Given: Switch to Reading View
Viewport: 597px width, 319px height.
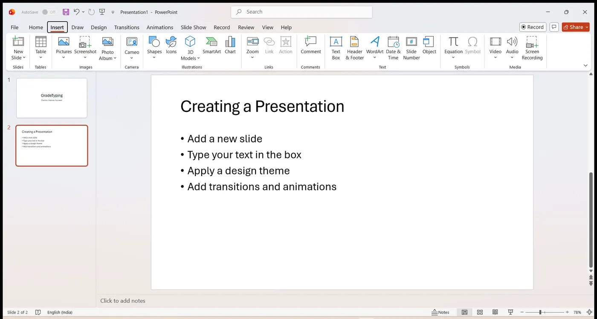Looking at the screenshot, I should click(495, 312).
